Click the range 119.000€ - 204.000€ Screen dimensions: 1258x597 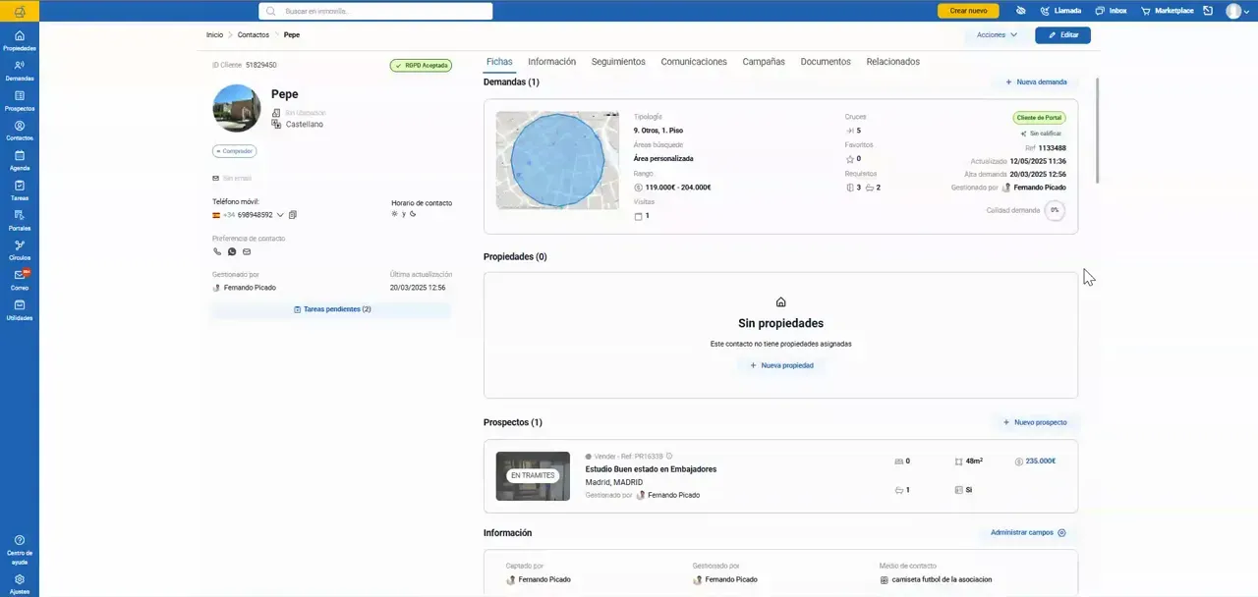tap(678, 188)
